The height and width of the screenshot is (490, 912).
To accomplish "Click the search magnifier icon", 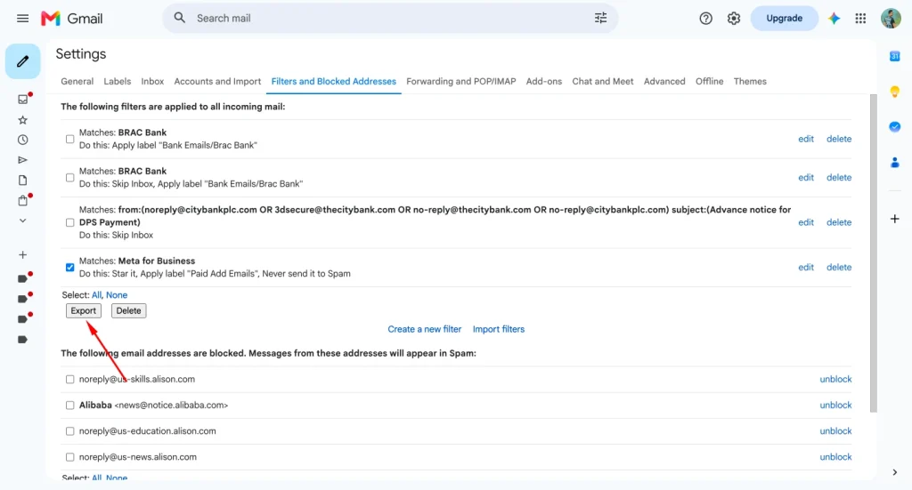I will 180,18.
